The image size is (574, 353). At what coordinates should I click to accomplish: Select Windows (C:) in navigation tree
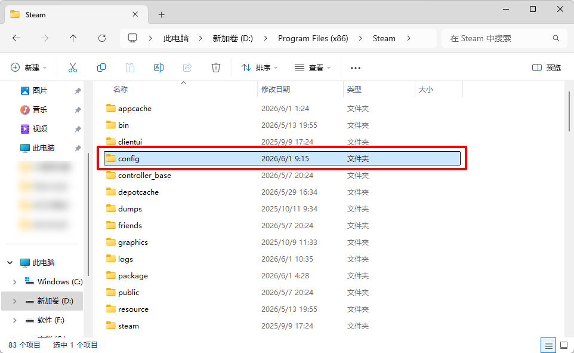54,281
